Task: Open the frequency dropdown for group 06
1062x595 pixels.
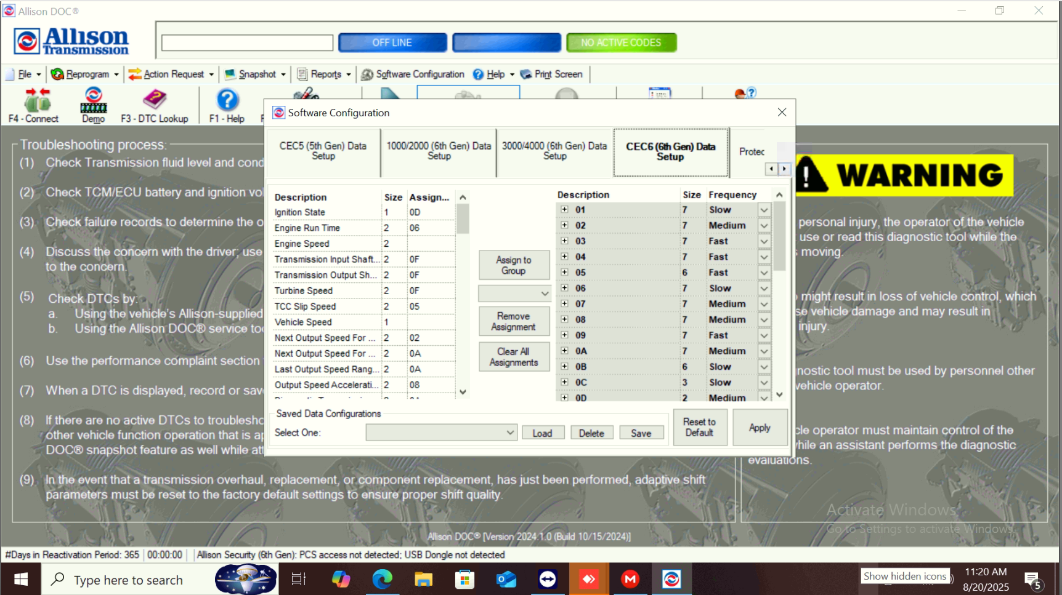Action: (x=764, y=289)
